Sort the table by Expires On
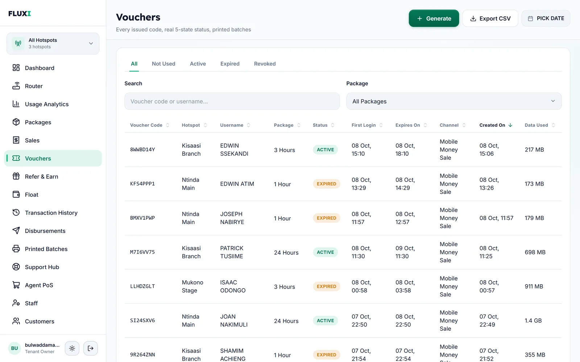 (x=411, y=125)
